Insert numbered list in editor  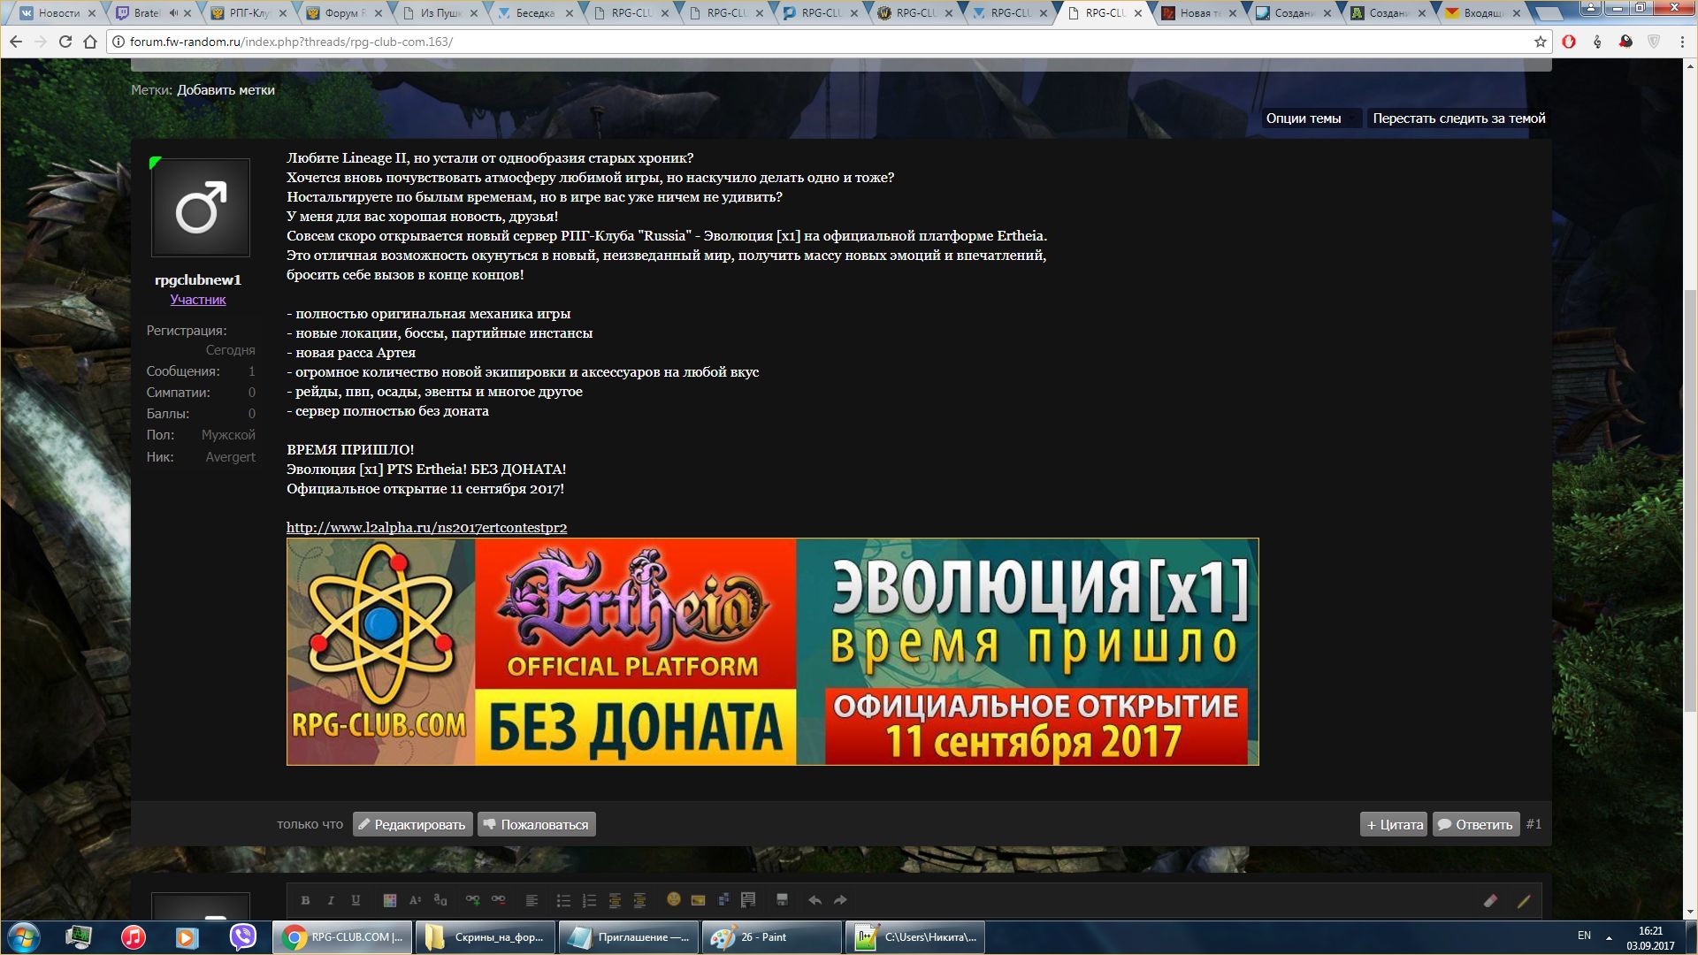point(589,900)
